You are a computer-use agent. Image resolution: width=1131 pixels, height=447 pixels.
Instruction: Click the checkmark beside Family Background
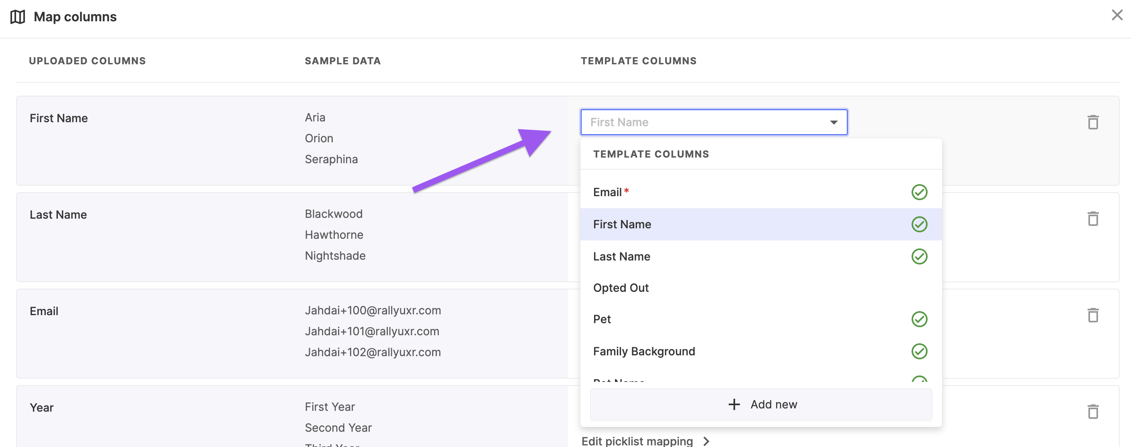[919, 351]
